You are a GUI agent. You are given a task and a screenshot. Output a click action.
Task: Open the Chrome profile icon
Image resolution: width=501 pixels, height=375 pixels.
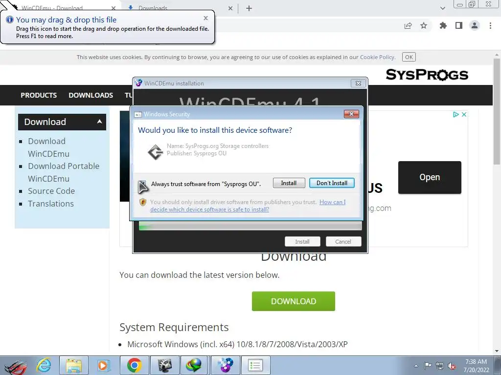click(475, 25)
